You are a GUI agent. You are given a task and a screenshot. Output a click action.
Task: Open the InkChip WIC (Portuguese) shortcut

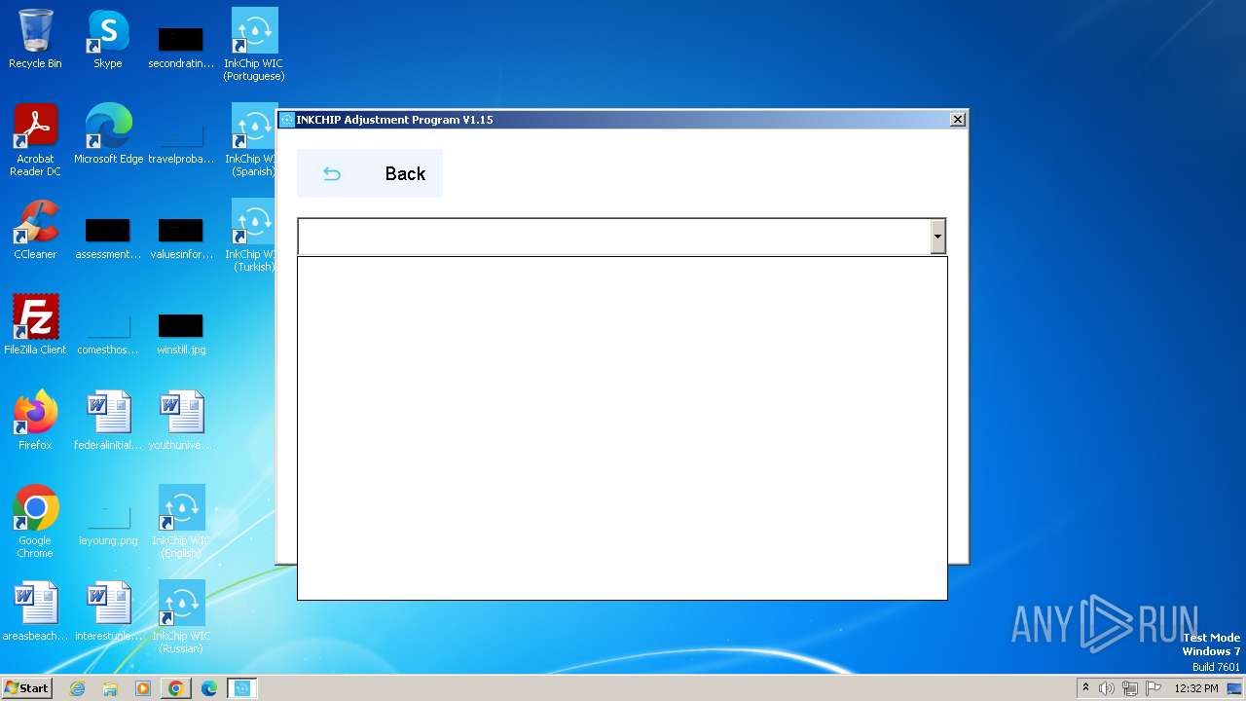(x=254, y=45)
